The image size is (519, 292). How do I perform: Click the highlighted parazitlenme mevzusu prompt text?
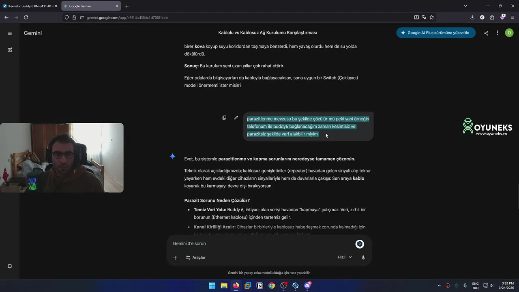[308, 126]
